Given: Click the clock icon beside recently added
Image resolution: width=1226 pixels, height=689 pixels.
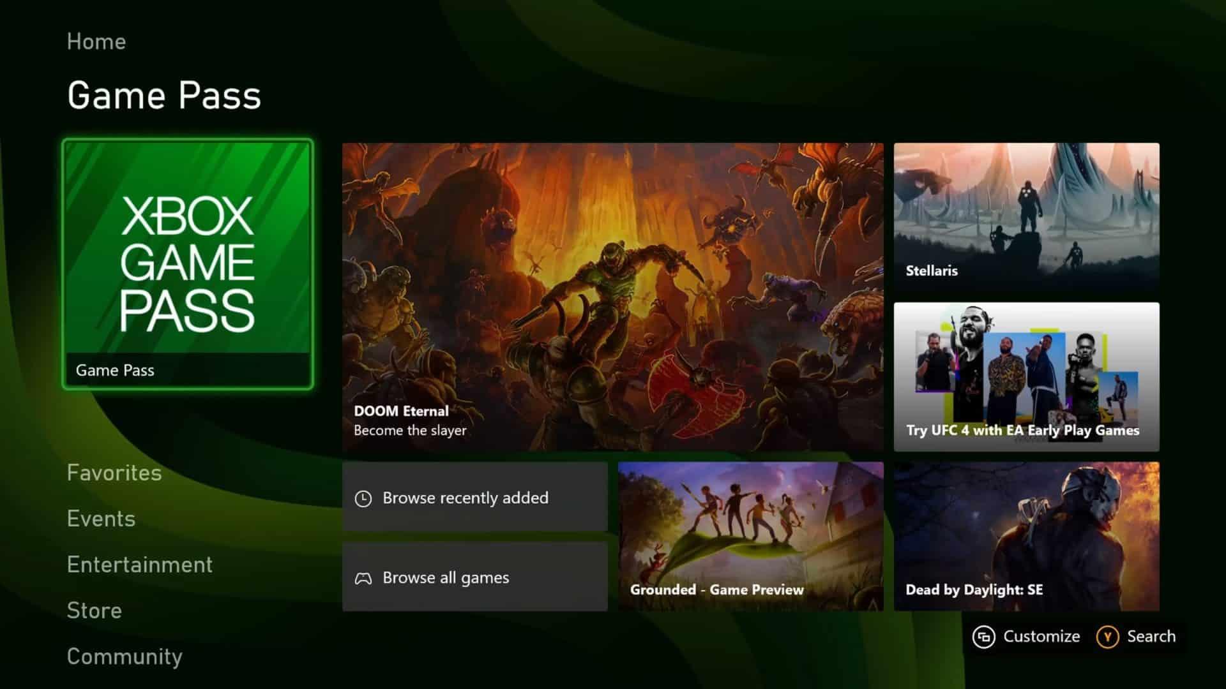Looking at the screenshot, I should coord(363,498).
